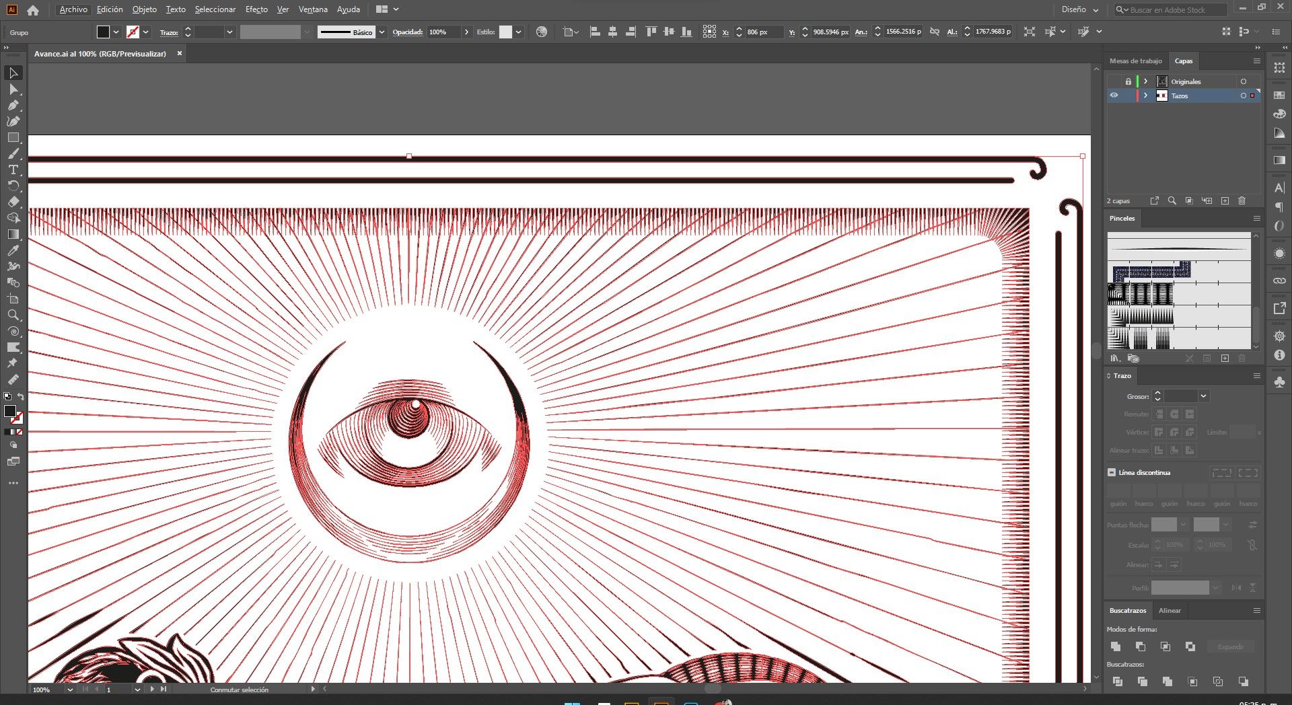Select the Artboard tool
The image size is (1292, 705).
pos(13,299)
